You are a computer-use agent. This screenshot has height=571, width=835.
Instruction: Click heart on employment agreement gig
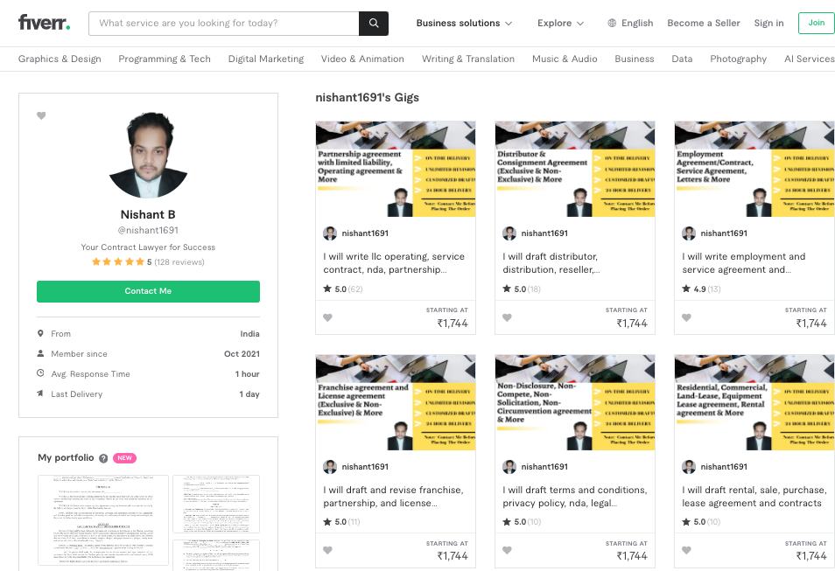pos(687,317)
